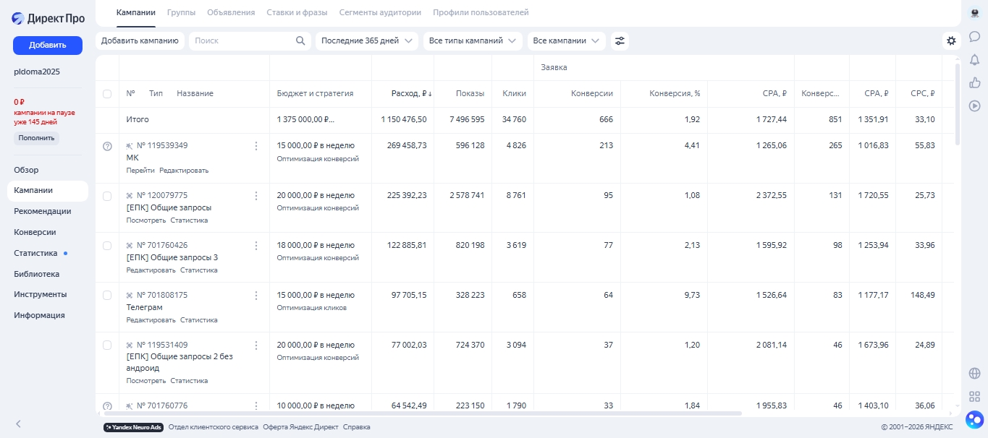Check the box for [ЕПК] Общие запросы 3
Viewport: 988px width, 438px height.
pyautogui.click(x=107, y=246)
